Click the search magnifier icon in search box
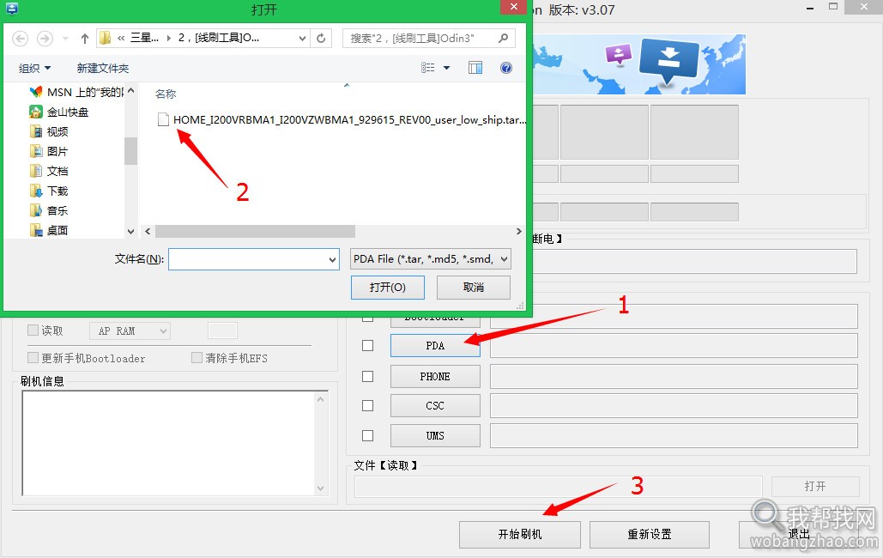This screenshot has width=883, height=558. 504,38
